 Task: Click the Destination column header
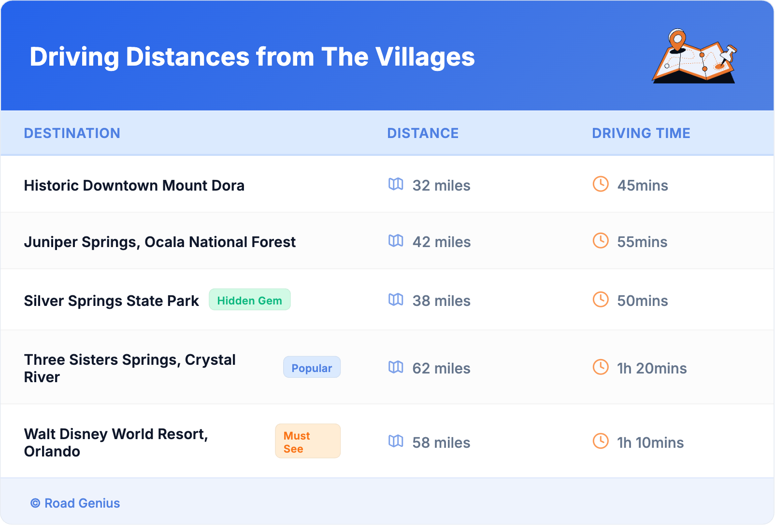pos(72,133)
